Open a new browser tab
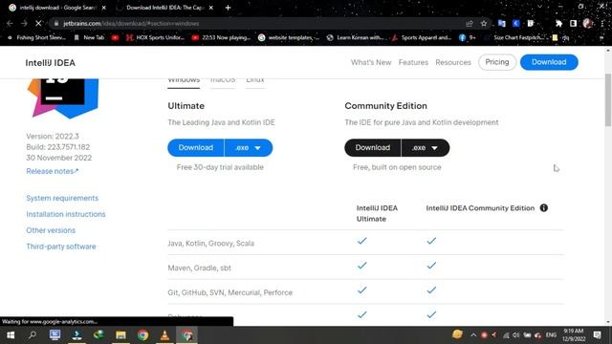 tap(228, 8)
